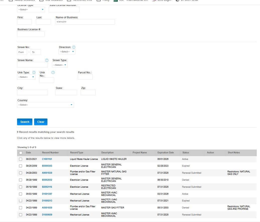
Task: Open the Country dropdown
Action: click(45, 105)
